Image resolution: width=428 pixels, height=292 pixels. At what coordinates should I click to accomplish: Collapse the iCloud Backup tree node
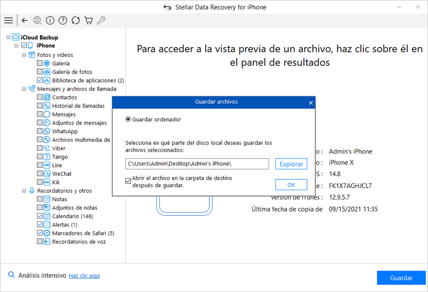[8, 37]
